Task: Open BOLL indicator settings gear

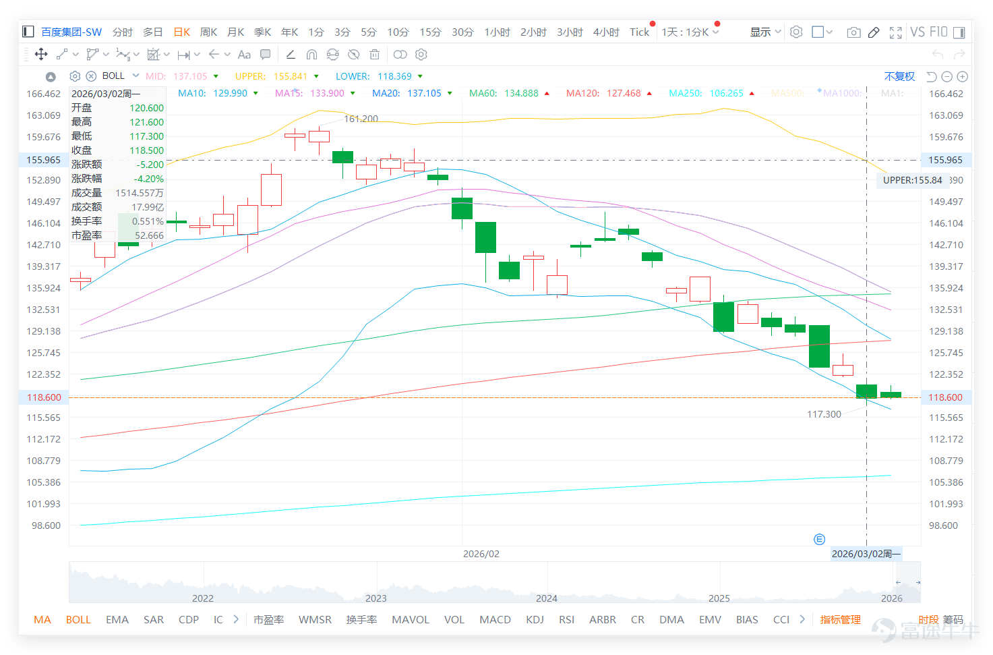Action: click(75, 76)
